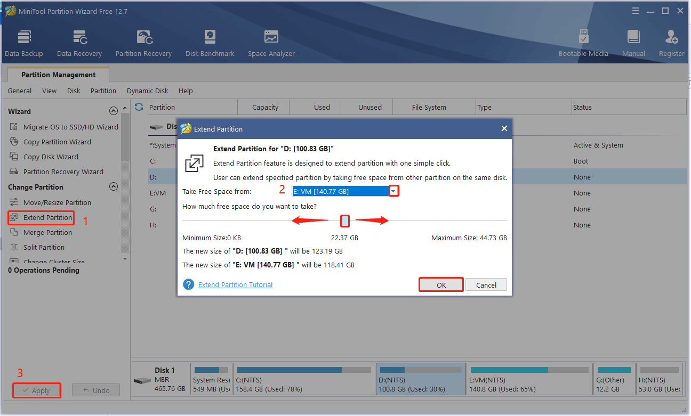Click sidebar scroll down arrow
Viewport: 691px width, 416px height.
click(125, 259)
